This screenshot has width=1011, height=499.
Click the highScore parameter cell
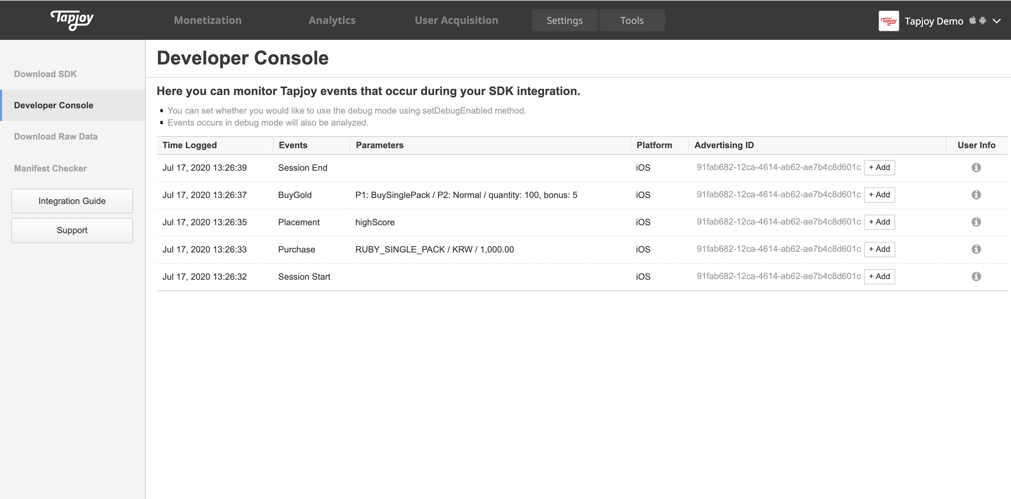[375, 222]
